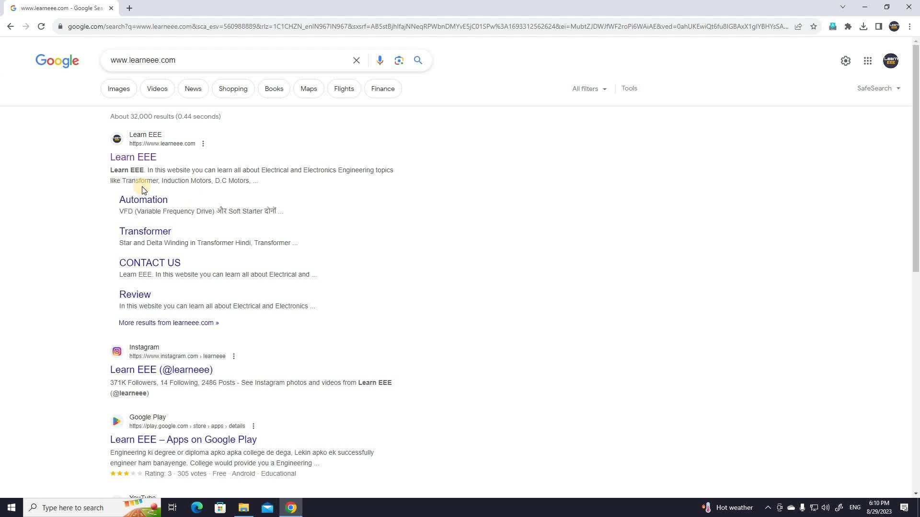Viewport: 920px width, 517px height.
Task: Open Microsoft Store from taskbar
Action: (220, 507)
